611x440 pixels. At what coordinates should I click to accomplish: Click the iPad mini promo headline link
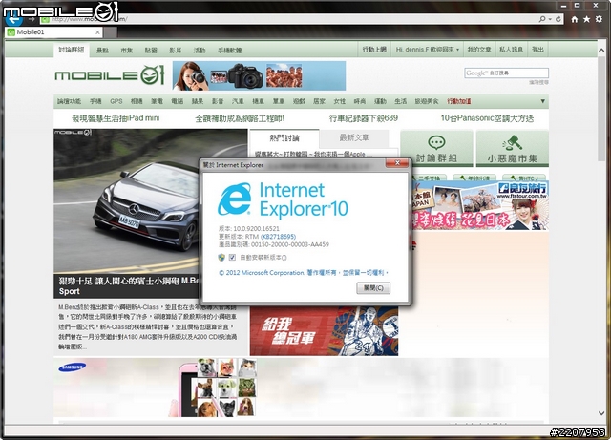[116, 118]
